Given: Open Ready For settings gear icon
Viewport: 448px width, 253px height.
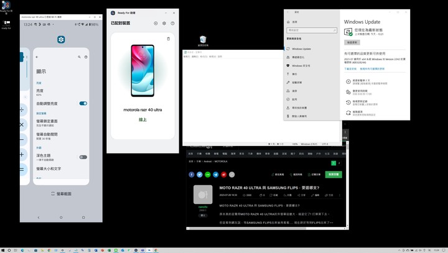Looking at the screenshot, I should pyautogui.click(x=164, y=23).
